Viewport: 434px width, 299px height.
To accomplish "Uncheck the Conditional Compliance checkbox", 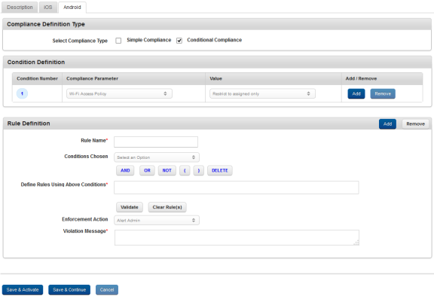I will (x=179, y=41).
